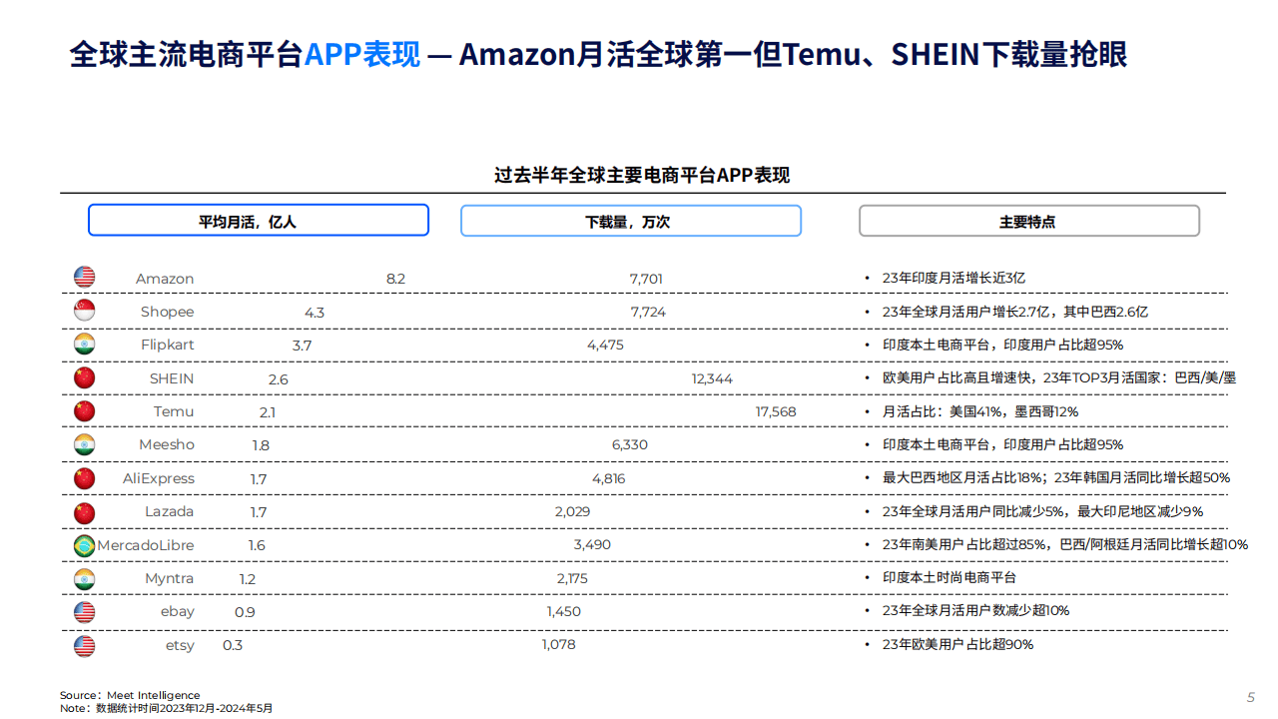The width and height of the screenshot is (1278, 719).
Task: Click the US flag icon beside Amazon
Action: point(84,278)
